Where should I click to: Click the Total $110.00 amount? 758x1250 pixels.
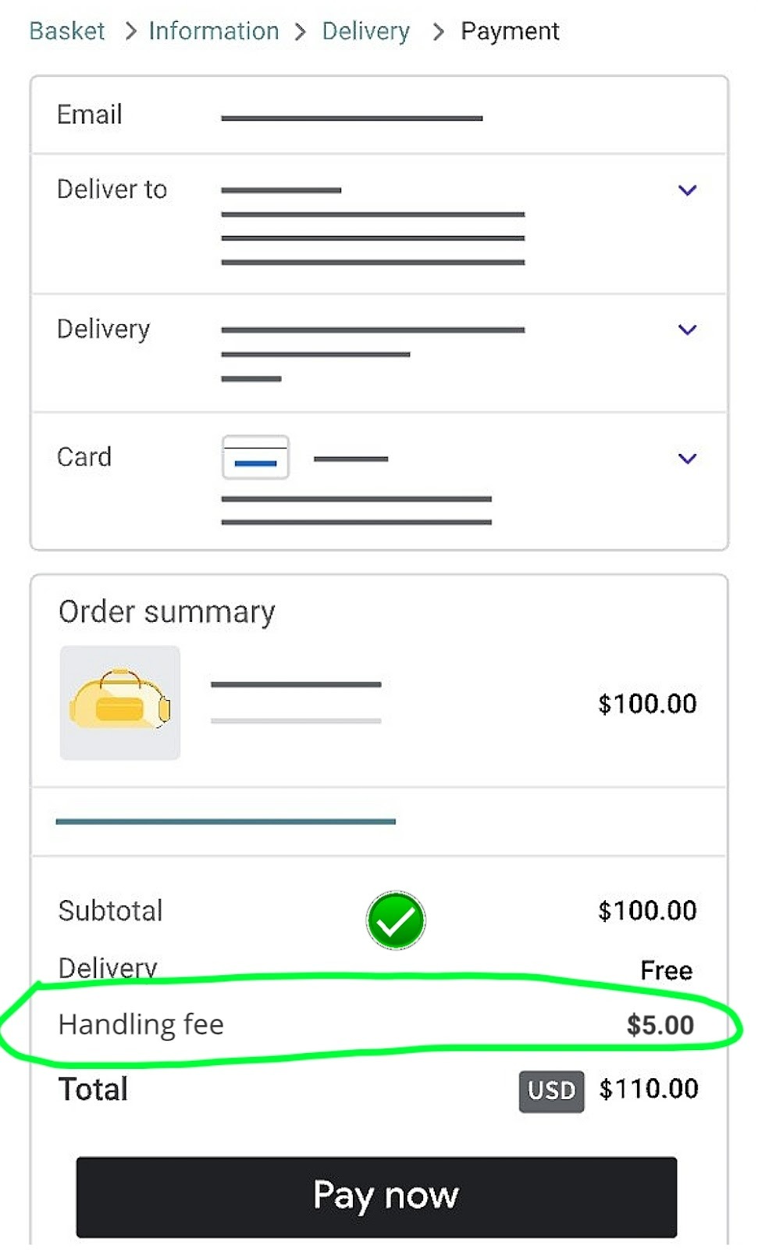coord(648,1089)
